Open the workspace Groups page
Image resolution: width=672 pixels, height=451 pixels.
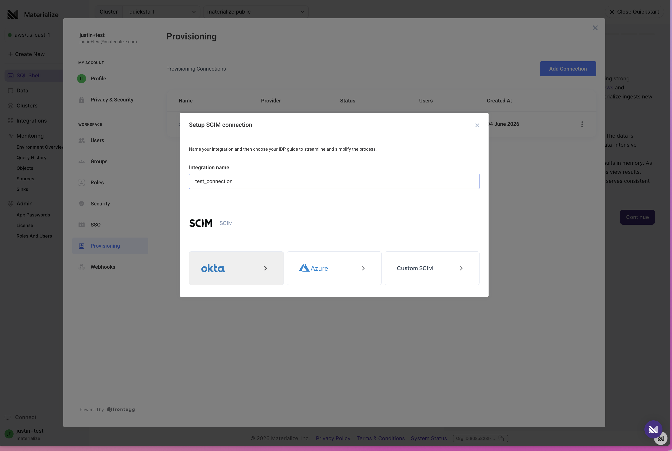click(x=110, y=161)
